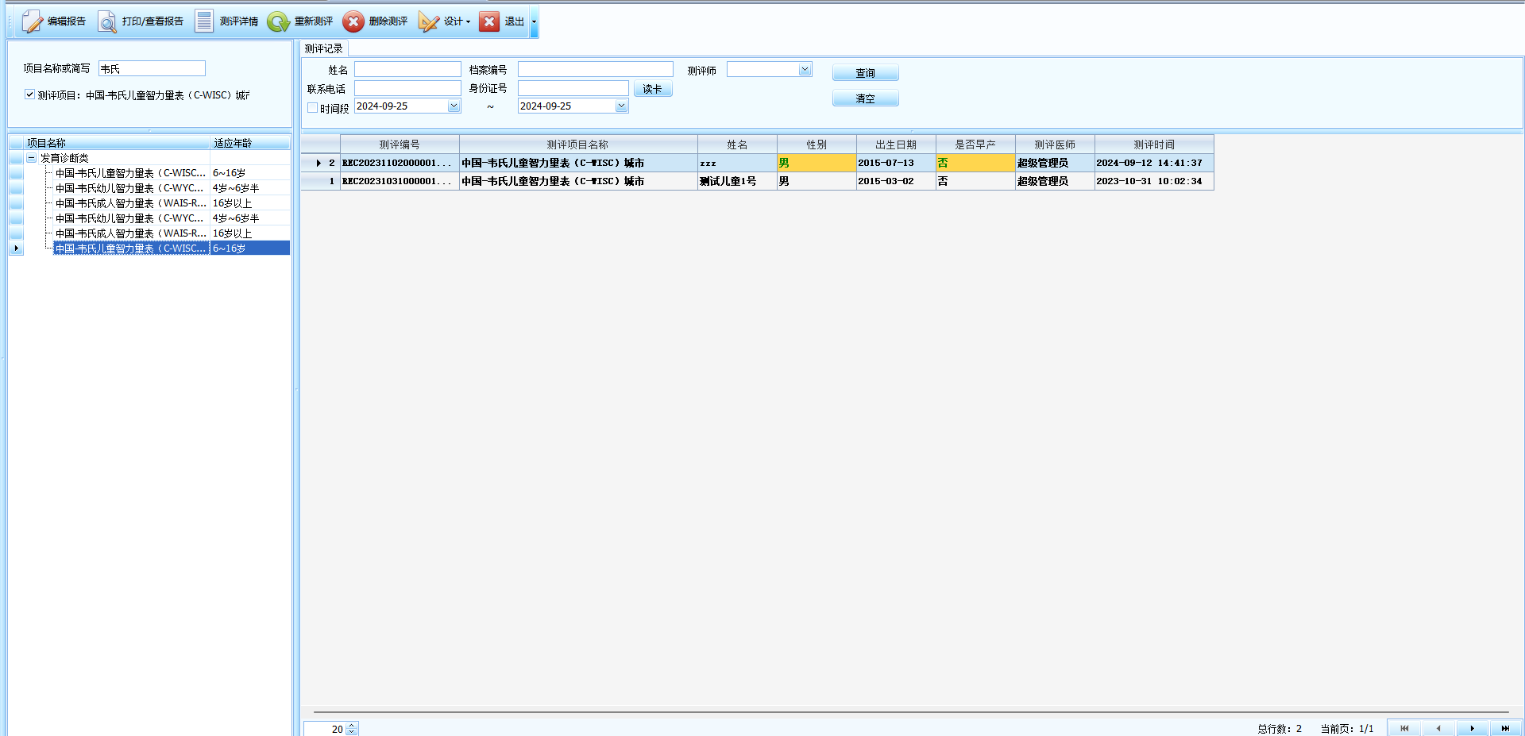
Task: Increase the page size stepper value
Action: pos(352,726)
